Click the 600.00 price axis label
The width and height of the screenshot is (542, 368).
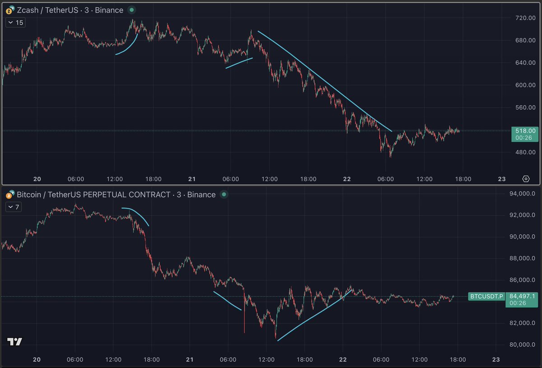[526, 85]
